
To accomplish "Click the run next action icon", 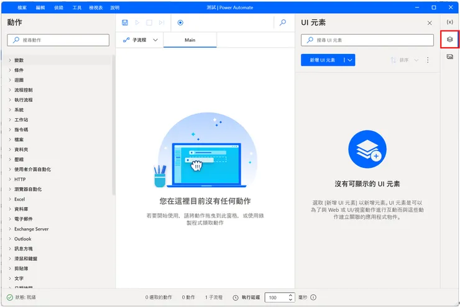I will coord(162,22).
